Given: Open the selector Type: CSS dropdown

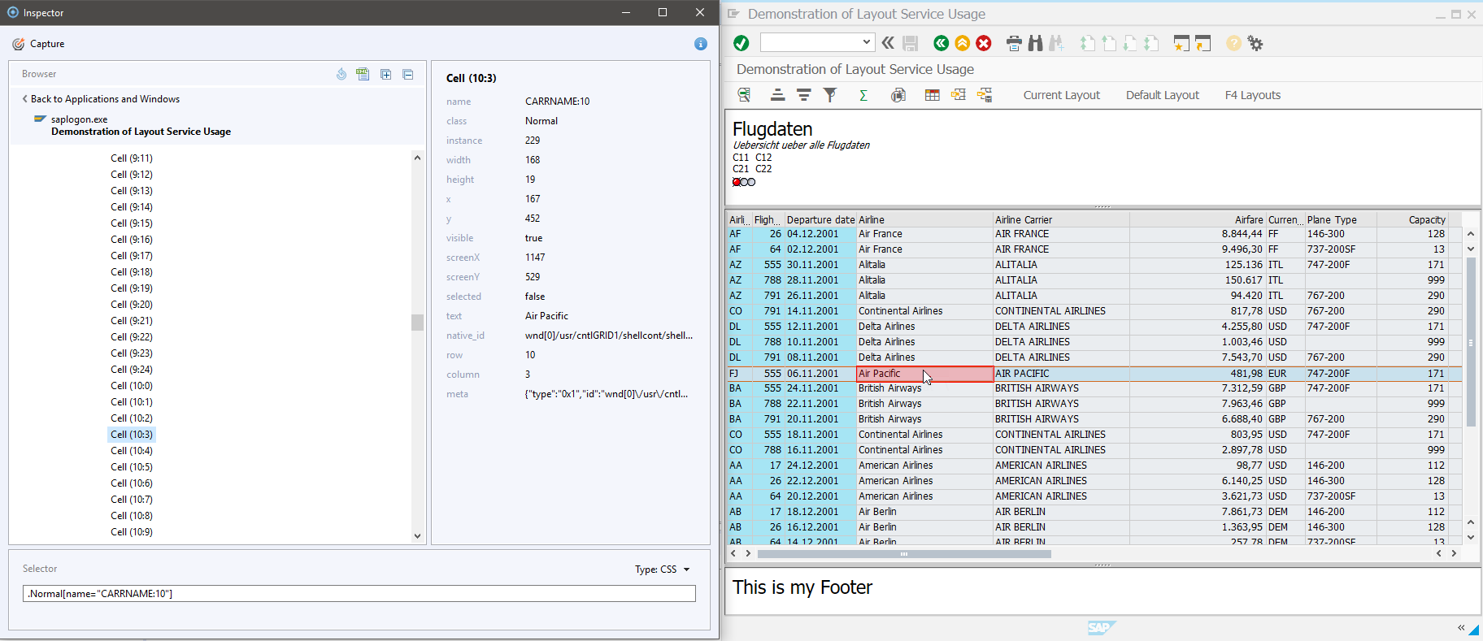Looking at the screenshot, I should coord(663,570).
